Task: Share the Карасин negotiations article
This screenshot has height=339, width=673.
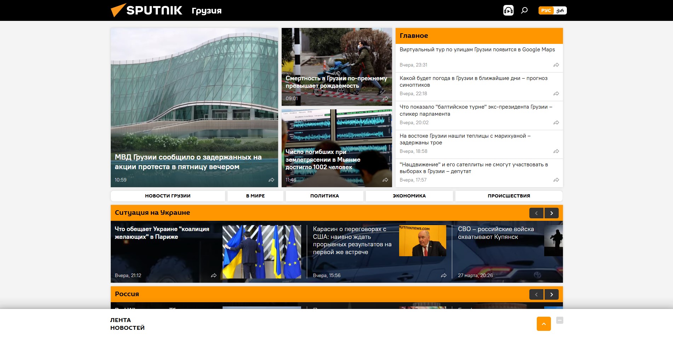Action: [444, 275]
